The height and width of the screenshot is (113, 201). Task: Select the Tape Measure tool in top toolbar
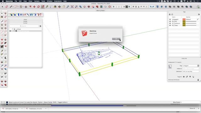[x=47, y=7]
